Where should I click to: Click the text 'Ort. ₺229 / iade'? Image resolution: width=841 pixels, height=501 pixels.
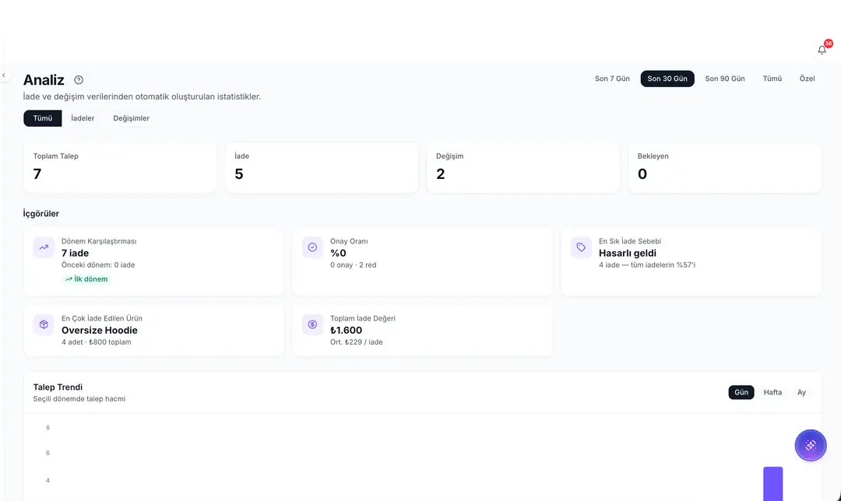click(x=356, y=342)
